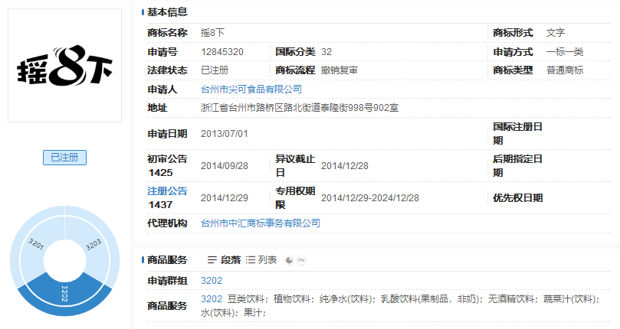This screenshot has height=329, width=620.
Task: Click the opposition deadline date 2014/12/28
Action: click(344, 166)
